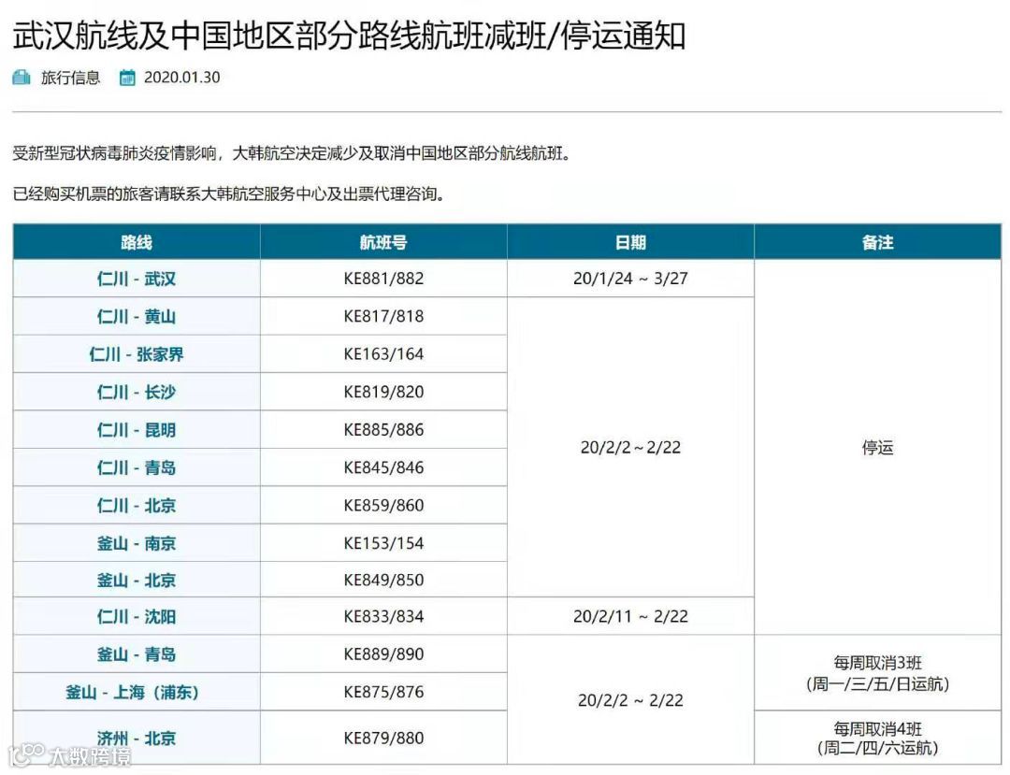Screen dimensions: 1010x775
Task: Click flight number KE859/860
Action: pyautogui.click(x=384, y=506)
